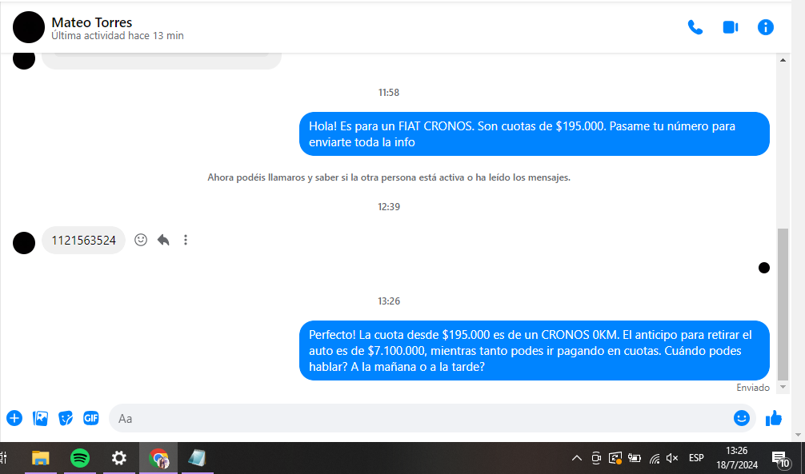The height and width of the screenshot is (474, 805).
Task: Open more actions plus button in composer
Action: 14,418
